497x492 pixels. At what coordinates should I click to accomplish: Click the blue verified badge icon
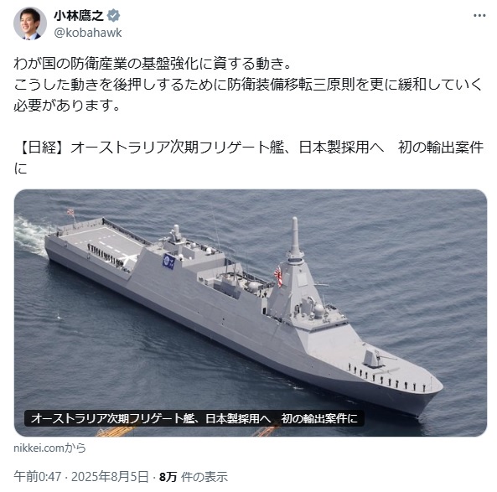tap(113, 16)
